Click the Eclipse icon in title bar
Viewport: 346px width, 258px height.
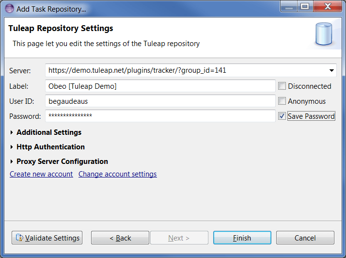9,8
